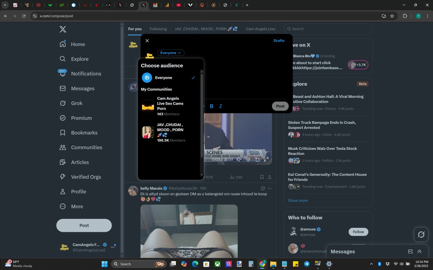Open Telegram from taskbar
The height and width of the screenshot is (270, 433).
307,264
